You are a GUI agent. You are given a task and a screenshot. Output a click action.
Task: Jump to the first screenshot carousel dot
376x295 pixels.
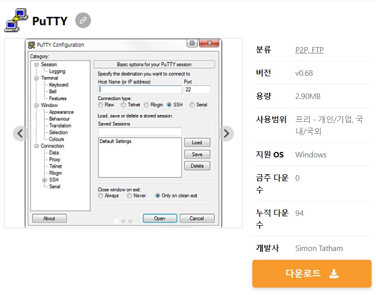tap(116, 221)
